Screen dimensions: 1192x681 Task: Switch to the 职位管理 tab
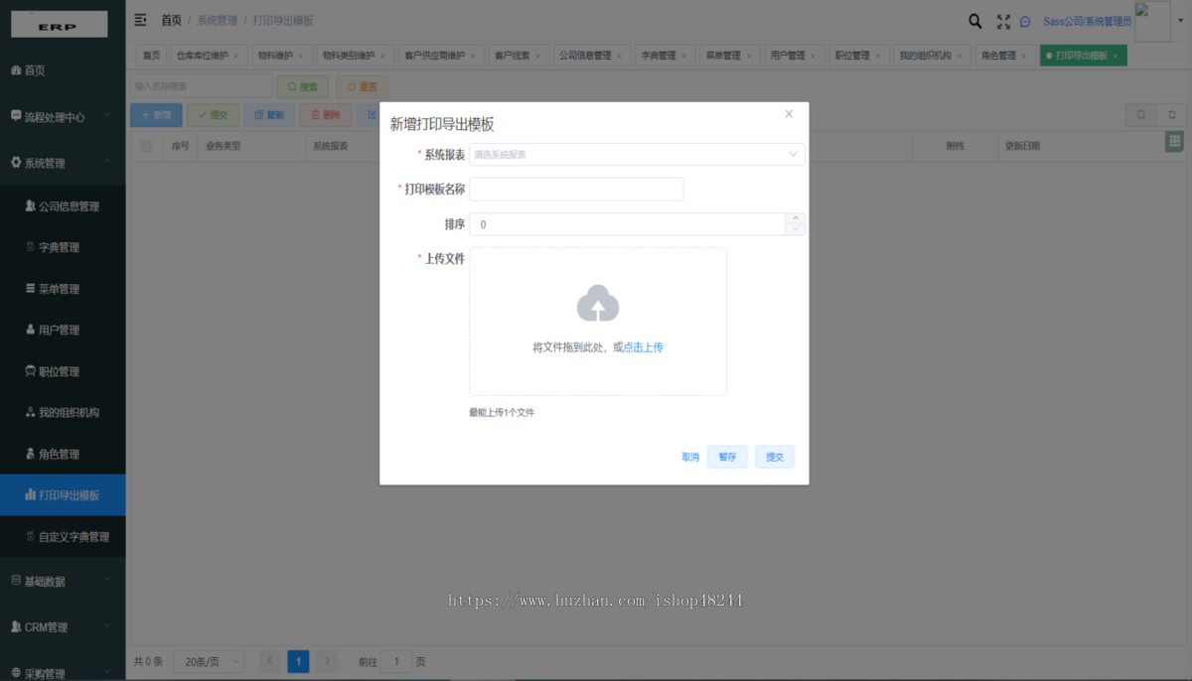pos(858,56)
